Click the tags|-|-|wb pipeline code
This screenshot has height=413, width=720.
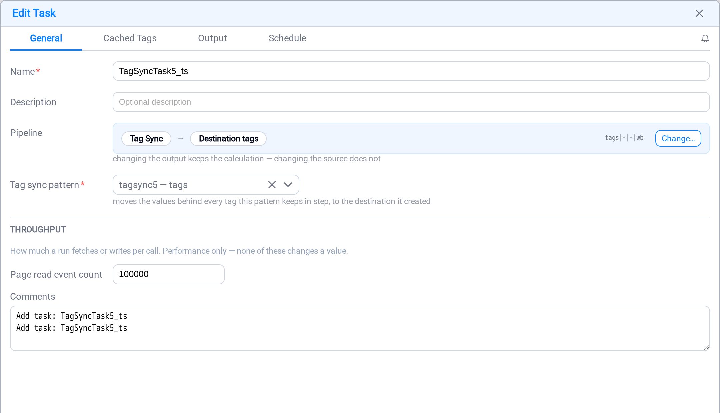coord(624,138)
